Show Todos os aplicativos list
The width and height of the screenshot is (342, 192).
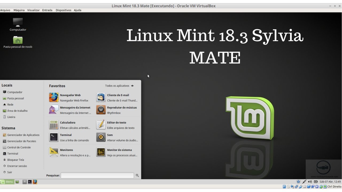pyautogui.click(x=119, y=86)
